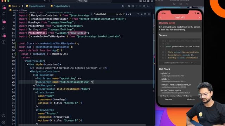
Task: Toggle Match Whole Word in the find widget
Action: point(120,14)
